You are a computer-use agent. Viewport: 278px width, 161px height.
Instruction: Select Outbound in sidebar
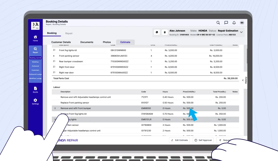tap(35, 66)
